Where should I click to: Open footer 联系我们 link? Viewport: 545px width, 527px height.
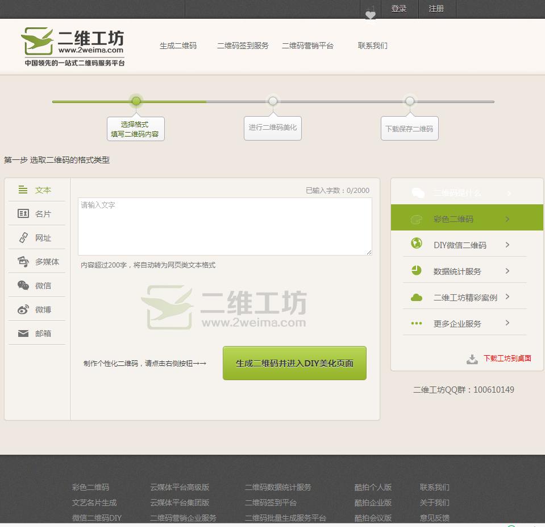click(435, 487)
